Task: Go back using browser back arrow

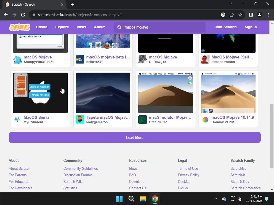Action: click(6, 15)
